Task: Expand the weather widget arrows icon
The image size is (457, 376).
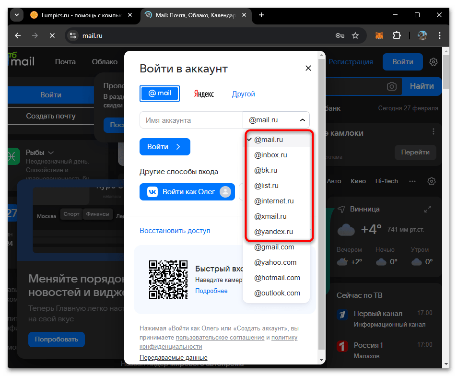Action: pyautogui.click(x=428, y=209)
